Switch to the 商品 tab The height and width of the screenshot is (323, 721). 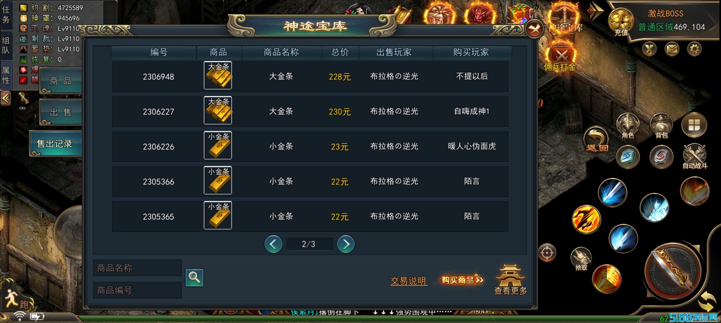[61, 81]
